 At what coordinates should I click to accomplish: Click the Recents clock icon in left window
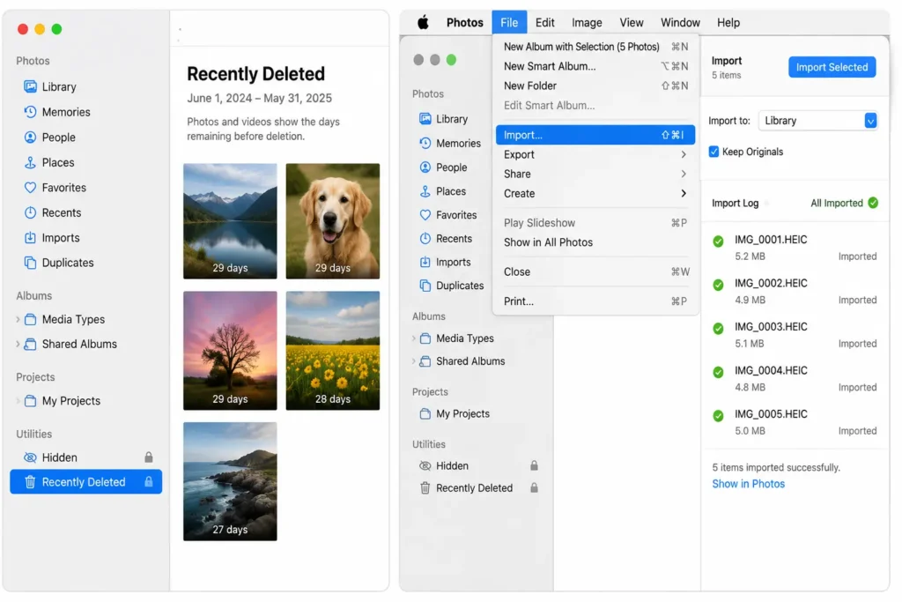(30, 212)
